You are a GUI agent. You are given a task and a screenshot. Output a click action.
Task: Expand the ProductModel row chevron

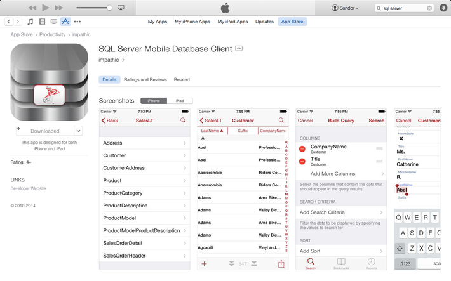point(185,218)
